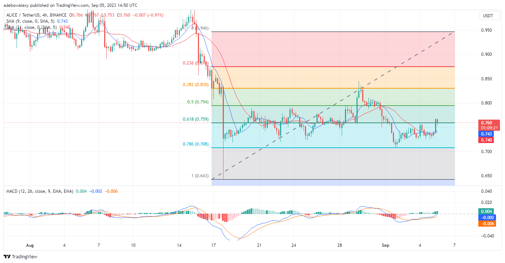Click the Aug label on time axis
The width and height of the screenshot is (505, 263).
click(x=30, y=245)
